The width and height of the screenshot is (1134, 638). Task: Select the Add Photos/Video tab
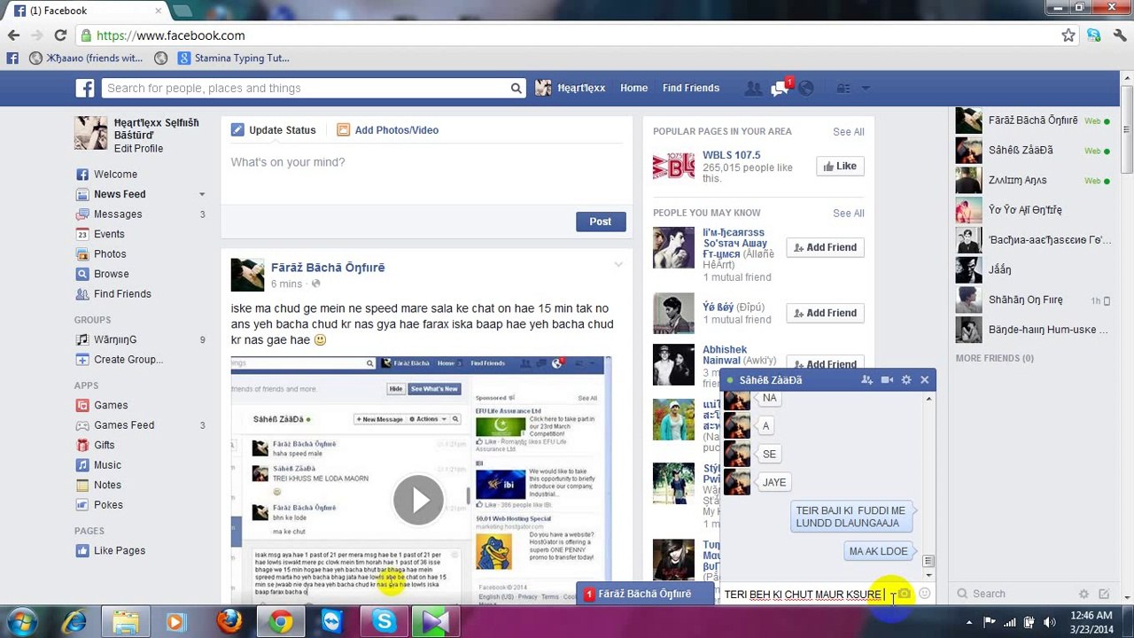tap(388, 130)
